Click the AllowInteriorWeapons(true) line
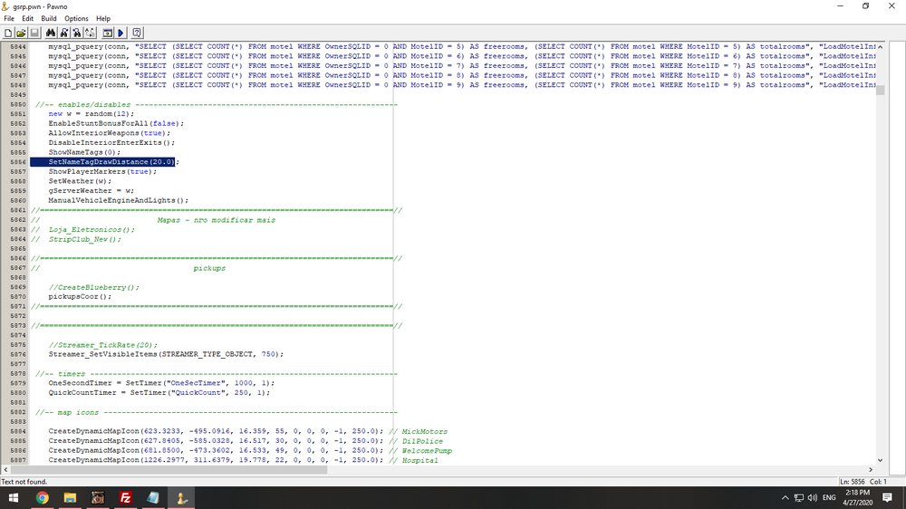Image resolution: width=906 pixels, height=509 pixels. [x=110, y=133]
